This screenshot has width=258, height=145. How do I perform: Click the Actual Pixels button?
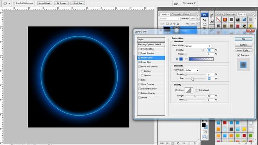click(x=45, y=3)
